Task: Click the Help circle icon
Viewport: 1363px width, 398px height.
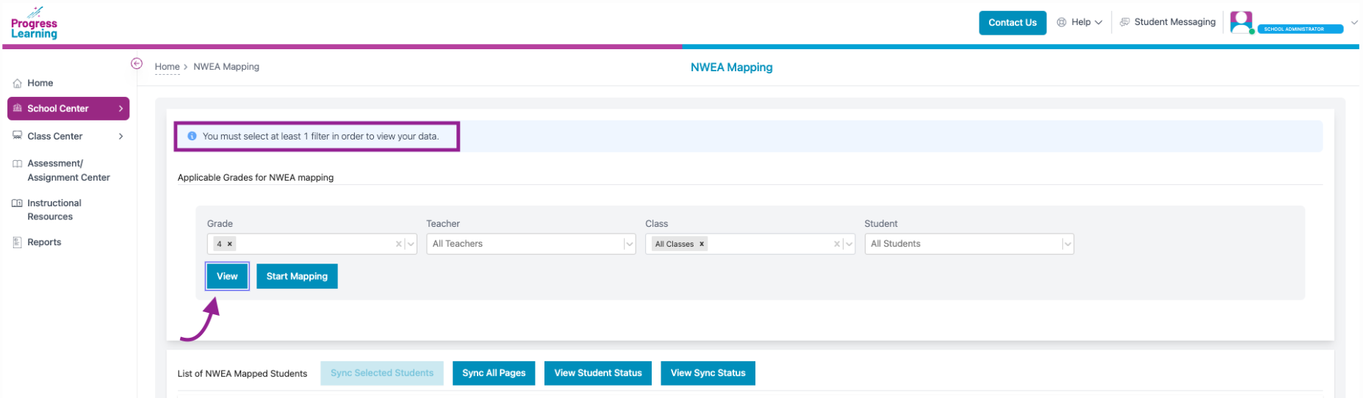Action: point(1062,22)
